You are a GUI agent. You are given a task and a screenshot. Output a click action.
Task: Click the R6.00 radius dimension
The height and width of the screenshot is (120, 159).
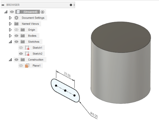[x=94, y=115]
